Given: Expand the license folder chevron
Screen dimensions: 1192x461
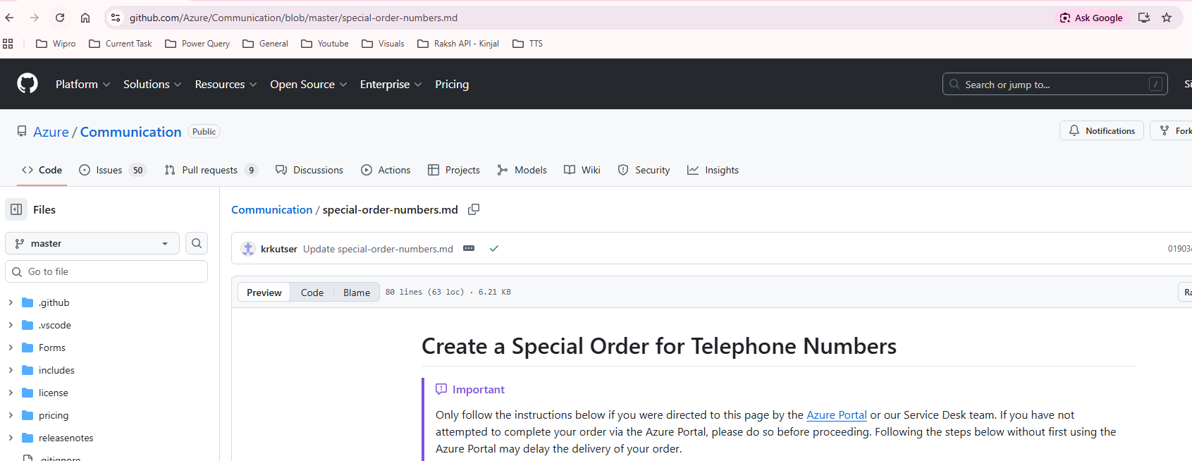Looking at the screenshot, I should click(11, 393).
